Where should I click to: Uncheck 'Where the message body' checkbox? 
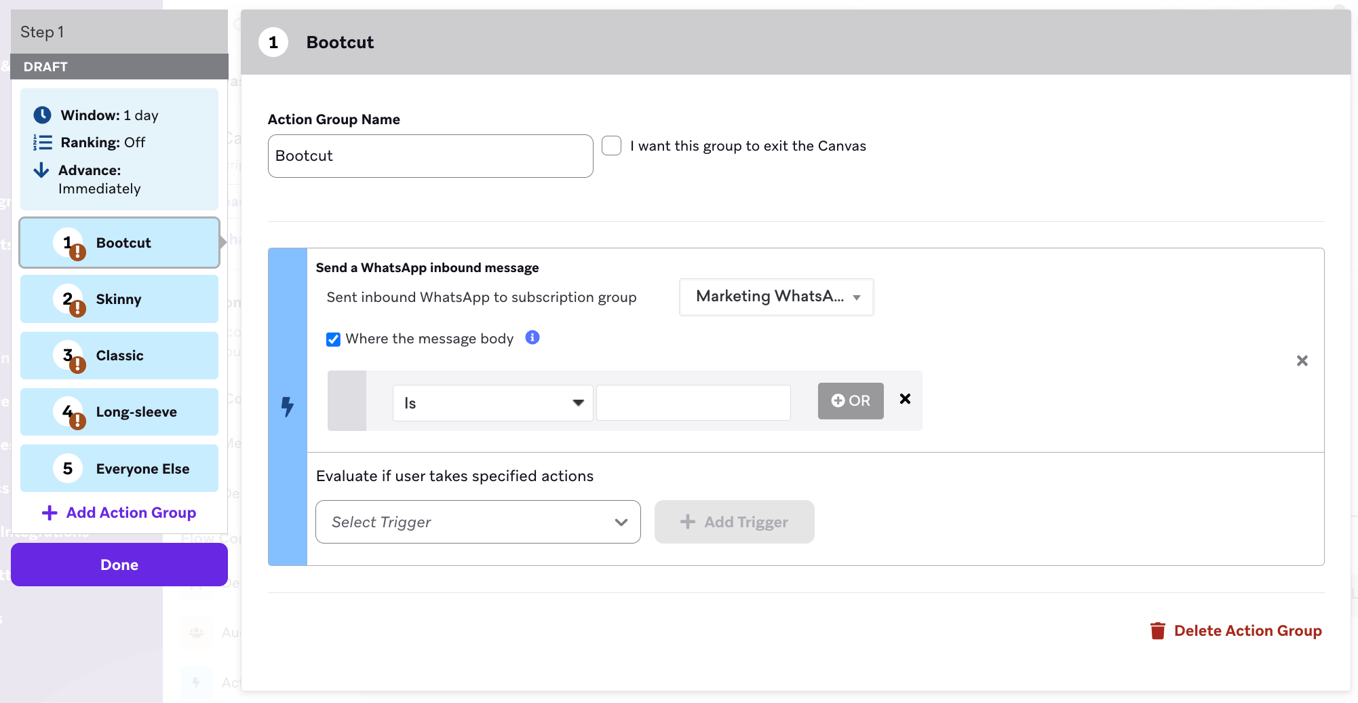tap(333, 339)
